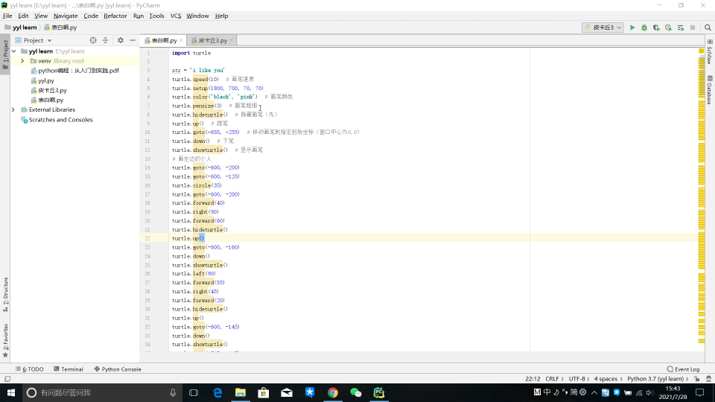This screenshot has height=402, width=715.
Task: Click the Stop process icon
Action: point(693,28)
